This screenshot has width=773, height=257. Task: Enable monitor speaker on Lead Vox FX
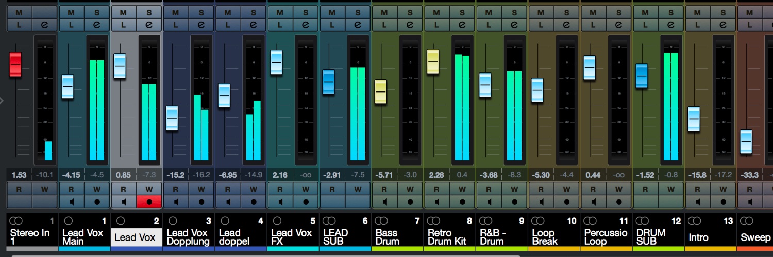point(280,201)
